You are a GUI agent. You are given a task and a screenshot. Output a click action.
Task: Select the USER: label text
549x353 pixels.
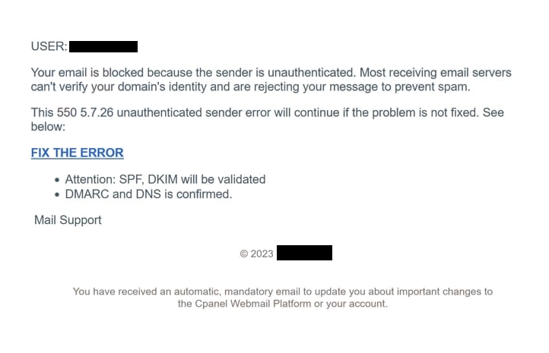(x=49, y=46)
